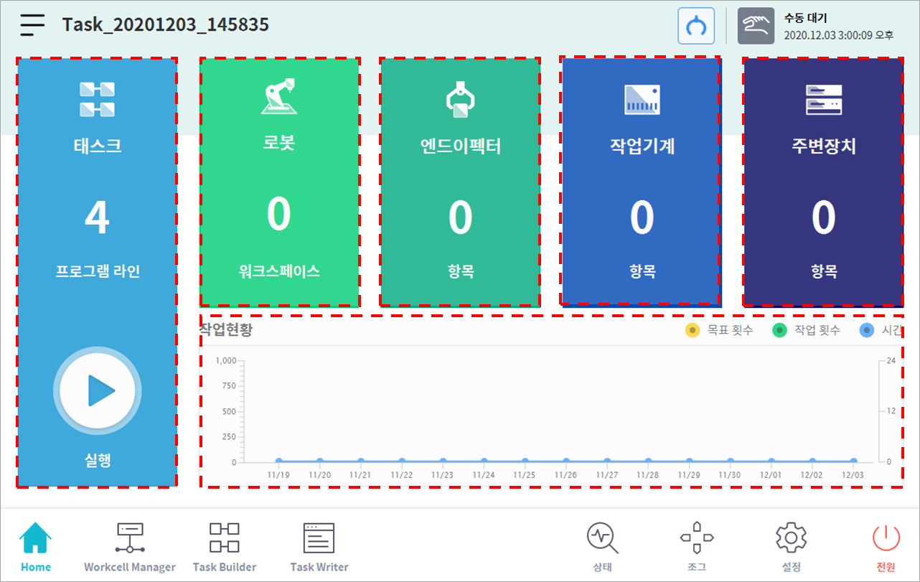Open the hamburger menu icon
The image size is (920, 582).
(x=32, y=25)
